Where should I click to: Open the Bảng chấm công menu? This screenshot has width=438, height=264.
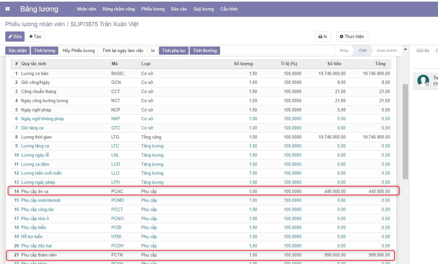tap(119, 9)
